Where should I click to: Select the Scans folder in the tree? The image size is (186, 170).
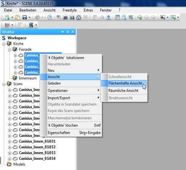click(x=18, y=84)
